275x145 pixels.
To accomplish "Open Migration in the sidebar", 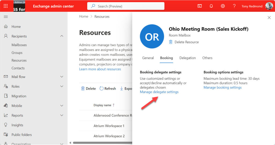I will coord(19,96).
